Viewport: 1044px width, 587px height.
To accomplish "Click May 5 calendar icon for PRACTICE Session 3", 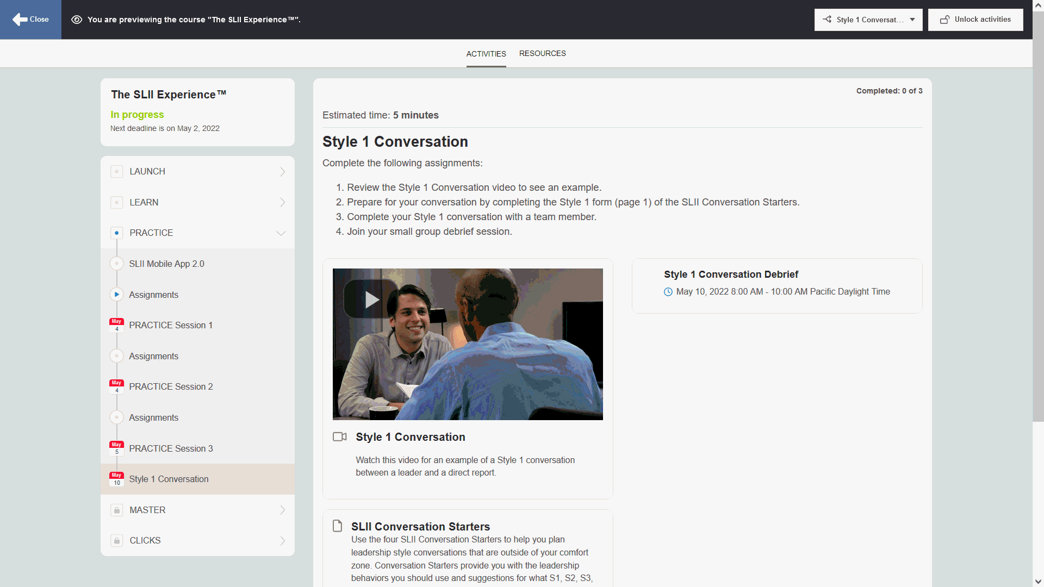I will [x=116, y=448].
